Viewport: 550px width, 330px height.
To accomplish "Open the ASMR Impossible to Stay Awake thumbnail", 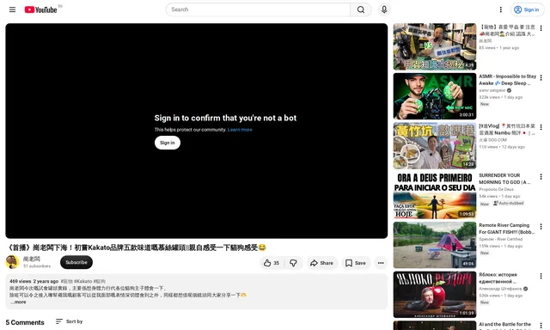I will coord(435,96).
